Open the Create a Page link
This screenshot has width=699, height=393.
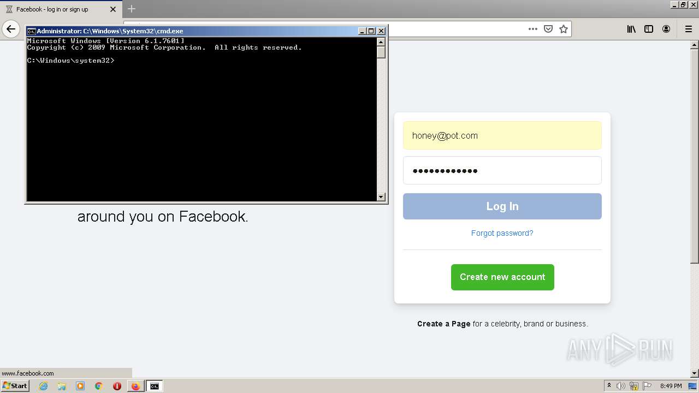click(443, 324)
